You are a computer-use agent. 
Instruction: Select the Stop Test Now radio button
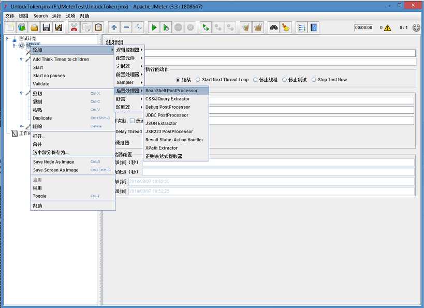click(x=314, y=80)
